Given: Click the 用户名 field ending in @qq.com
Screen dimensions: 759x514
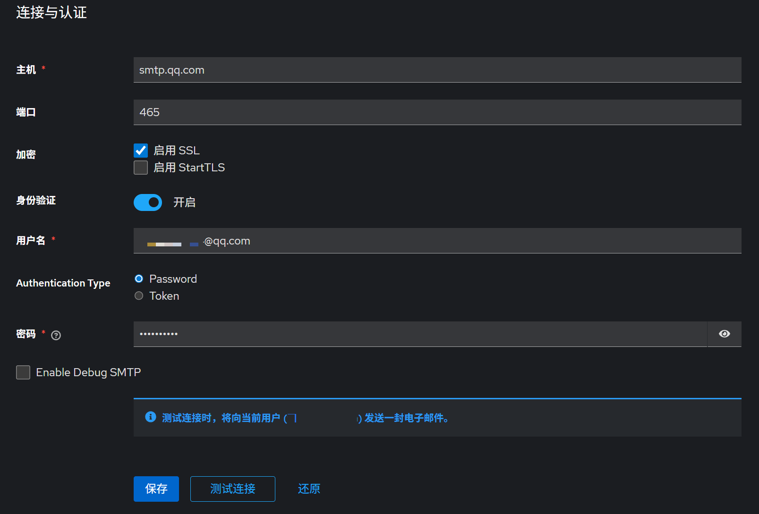Looking at the screenshot, I should point(437,241).
